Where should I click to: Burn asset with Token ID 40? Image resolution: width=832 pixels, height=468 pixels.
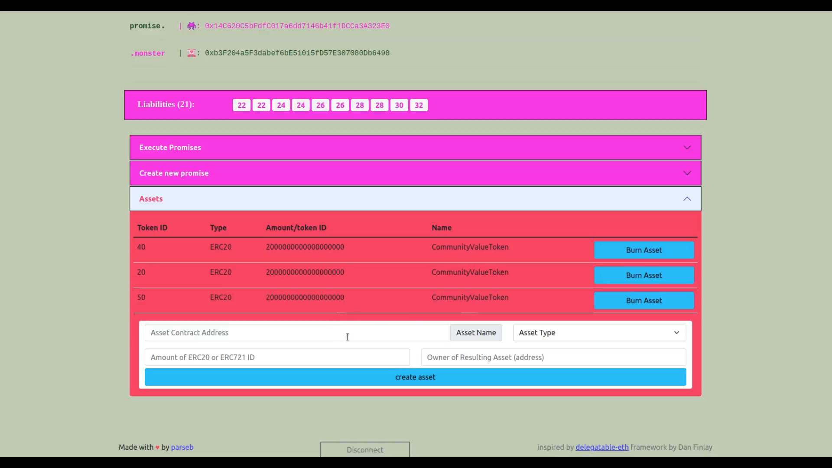coord(643,250)
